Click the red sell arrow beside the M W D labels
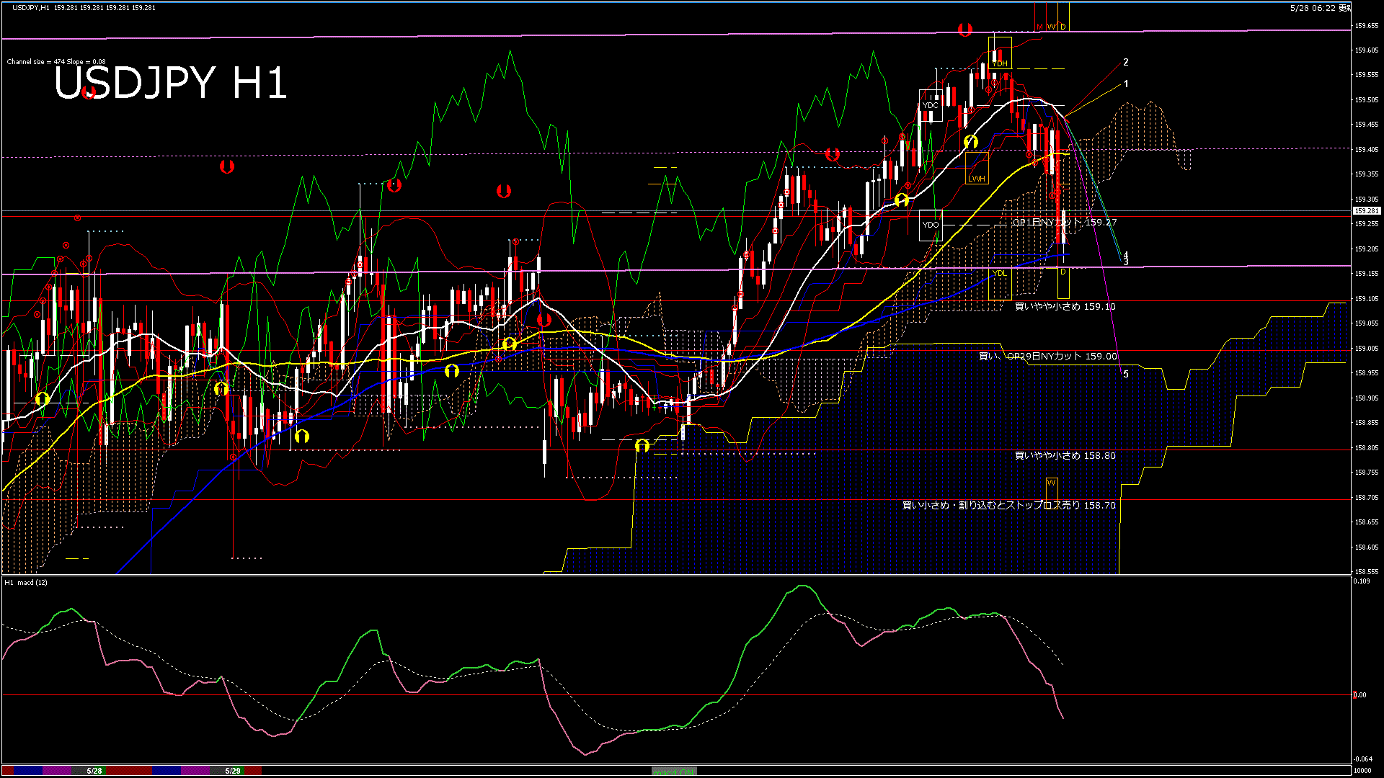 (965, 30)
